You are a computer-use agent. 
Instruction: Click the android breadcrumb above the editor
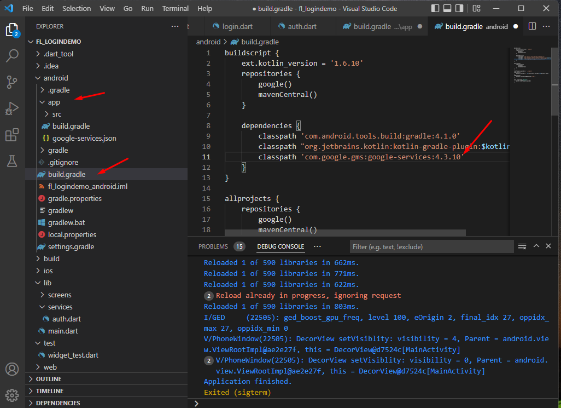[x=209, y=42]
